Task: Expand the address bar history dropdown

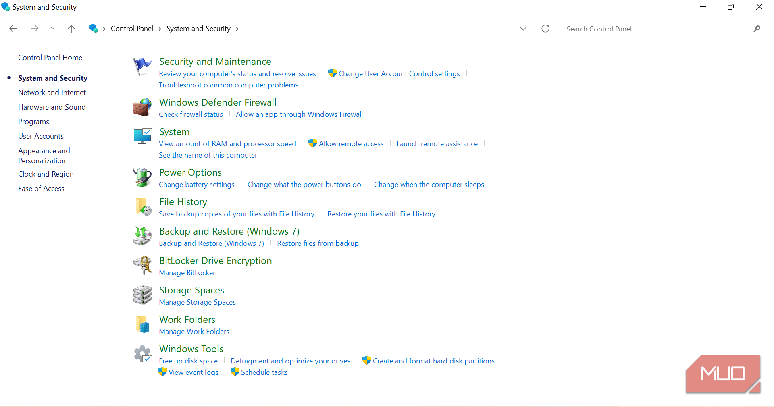Action: point(523,29)
